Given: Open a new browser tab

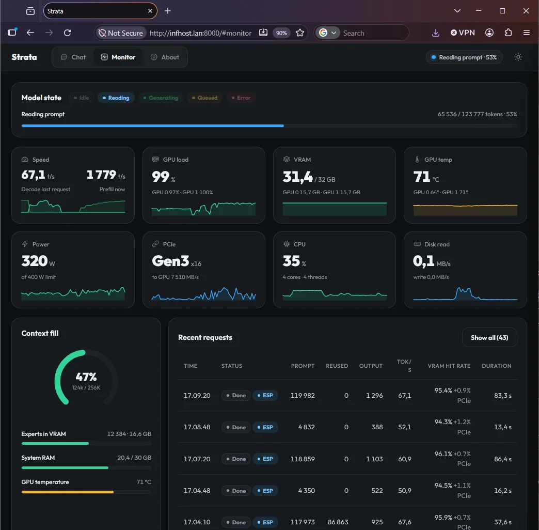Looking at the screenshot, I should [x=168, y=11].
